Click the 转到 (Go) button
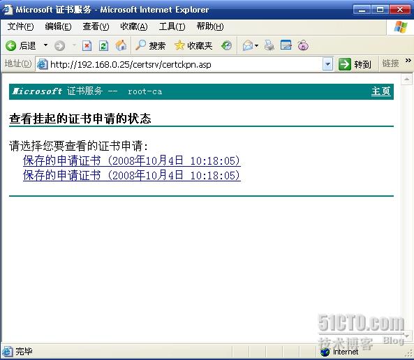This screenshot has width=414, height=360. point(355,64)
